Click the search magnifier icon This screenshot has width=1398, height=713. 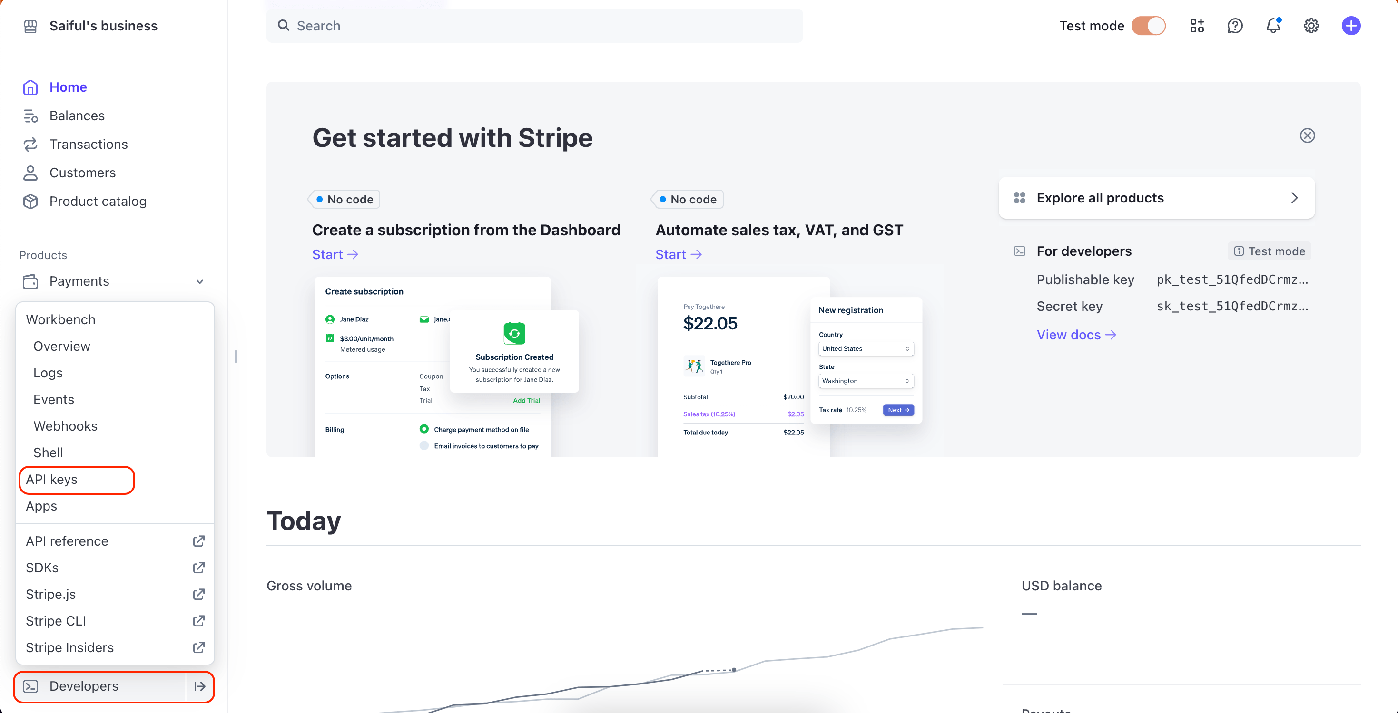(283, 26)
